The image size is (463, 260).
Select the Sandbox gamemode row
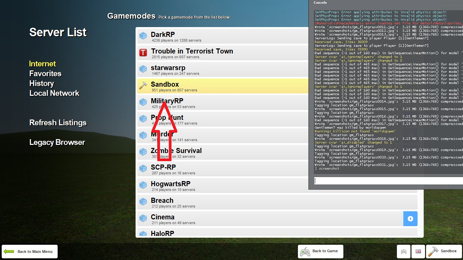[223, 86]
